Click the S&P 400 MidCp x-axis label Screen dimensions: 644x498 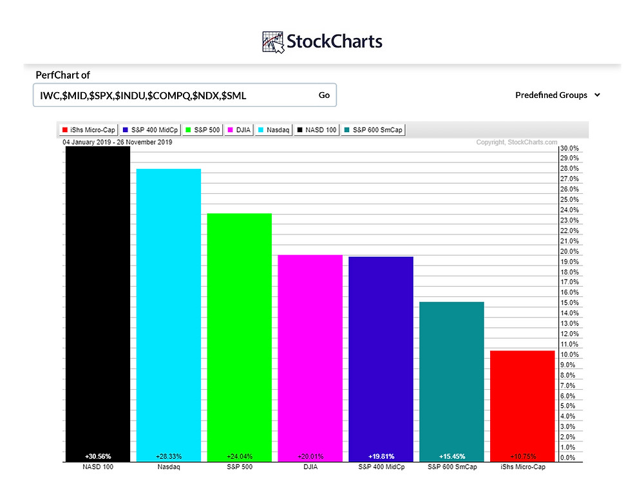(381, 467)
